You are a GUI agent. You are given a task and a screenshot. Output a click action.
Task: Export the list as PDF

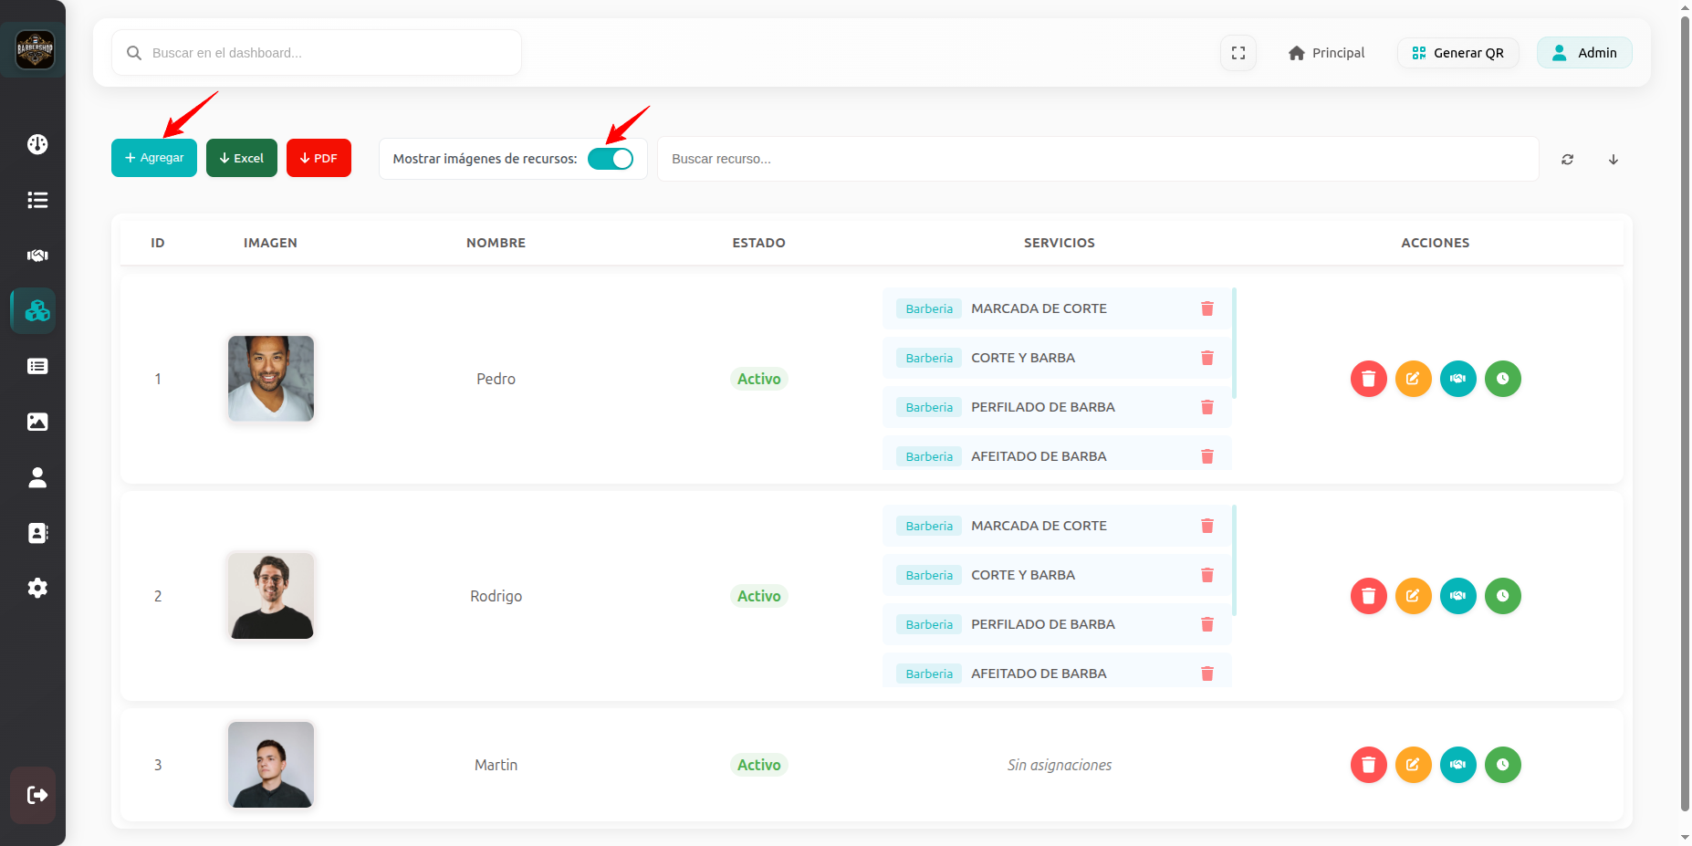[x=319, y=158]
